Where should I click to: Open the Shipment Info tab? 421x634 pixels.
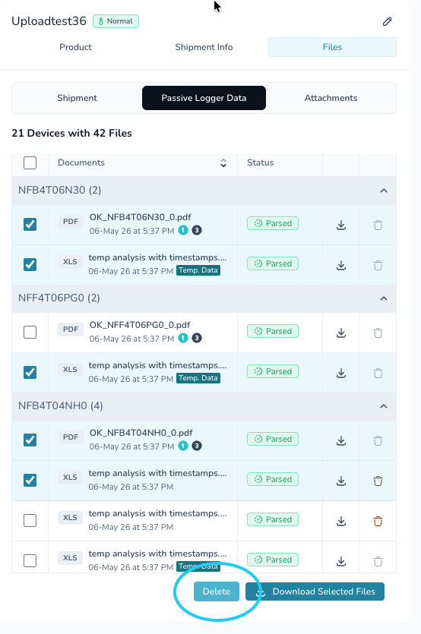point(204,47)
